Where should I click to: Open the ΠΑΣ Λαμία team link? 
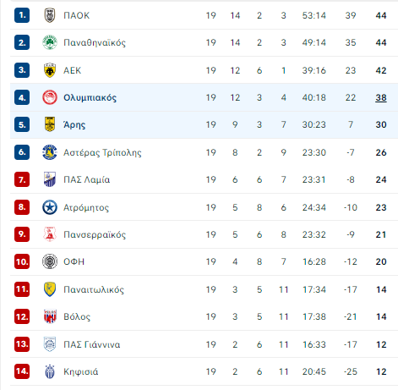pyautogui.click(x=87, y=179)
